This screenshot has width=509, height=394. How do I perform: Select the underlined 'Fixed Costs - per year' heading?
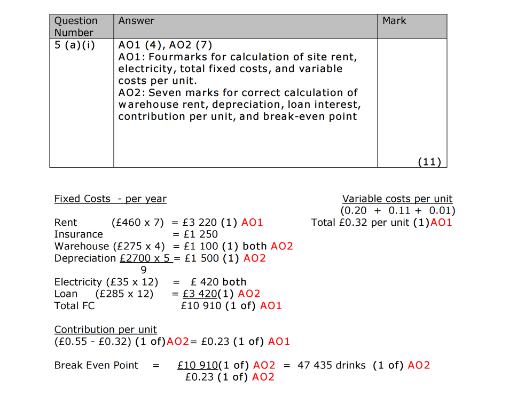[110, 199]
